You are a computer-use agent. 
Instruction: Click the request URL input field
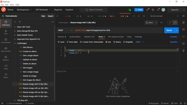tap(118, 30)
